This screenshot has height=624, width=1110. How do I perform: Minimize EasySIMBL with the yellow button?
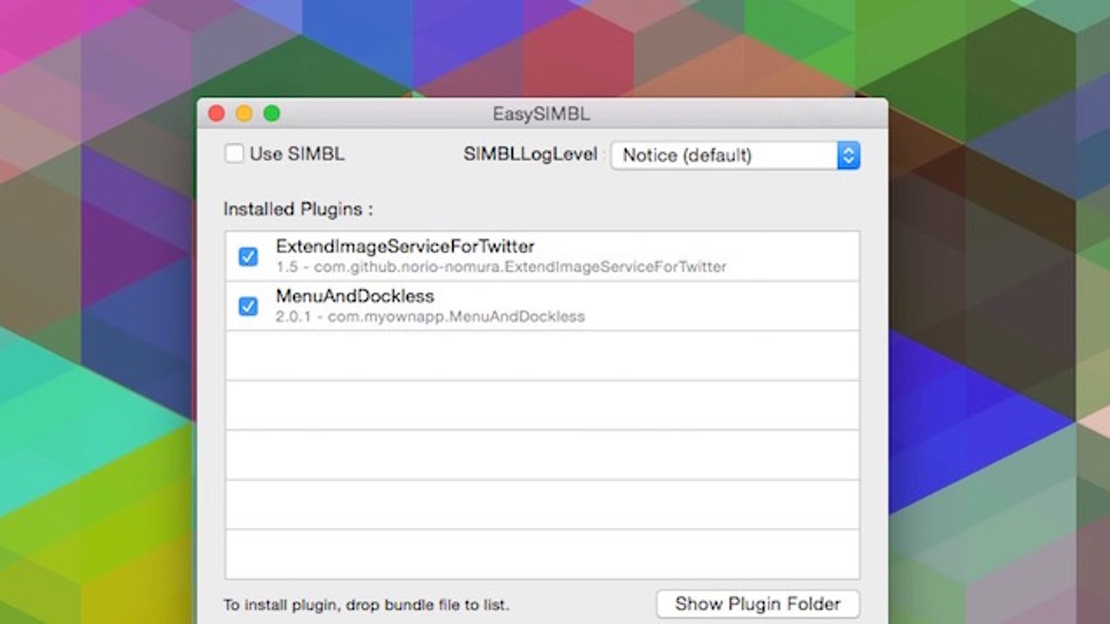(x=244, y=113)
